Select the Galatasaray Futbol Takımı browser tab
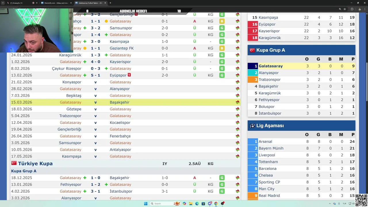Image resolution: width=368 pixels, height=207 pixels. click(91, 3)
